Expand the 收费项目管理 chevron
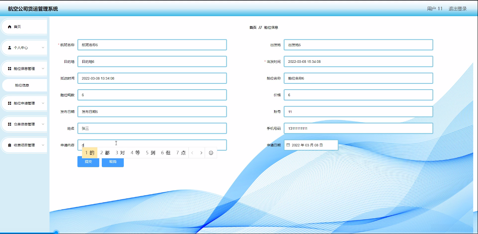Image resolution: width=478 pixels, height=234 pixels. tap(43, 145)
